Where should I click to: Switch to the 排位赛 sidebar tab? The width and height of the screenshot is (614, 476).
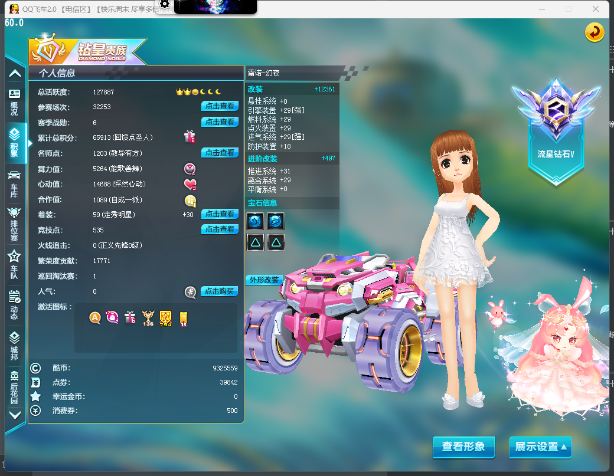tap(15, 225)
